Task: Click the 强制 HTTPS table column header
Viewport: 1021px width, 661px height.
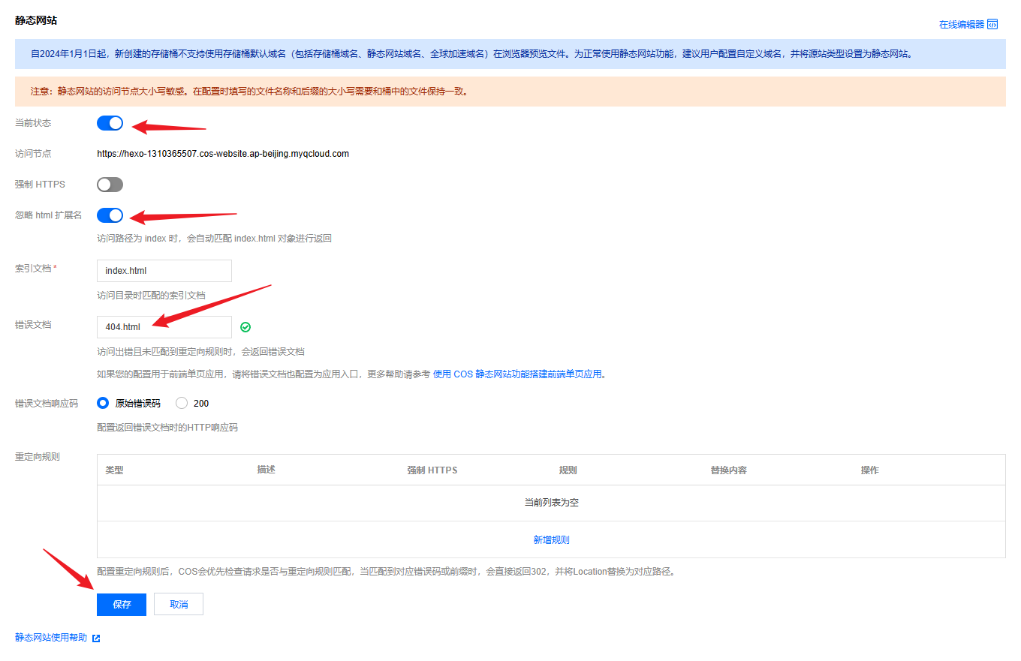Action: click(432, 470)
